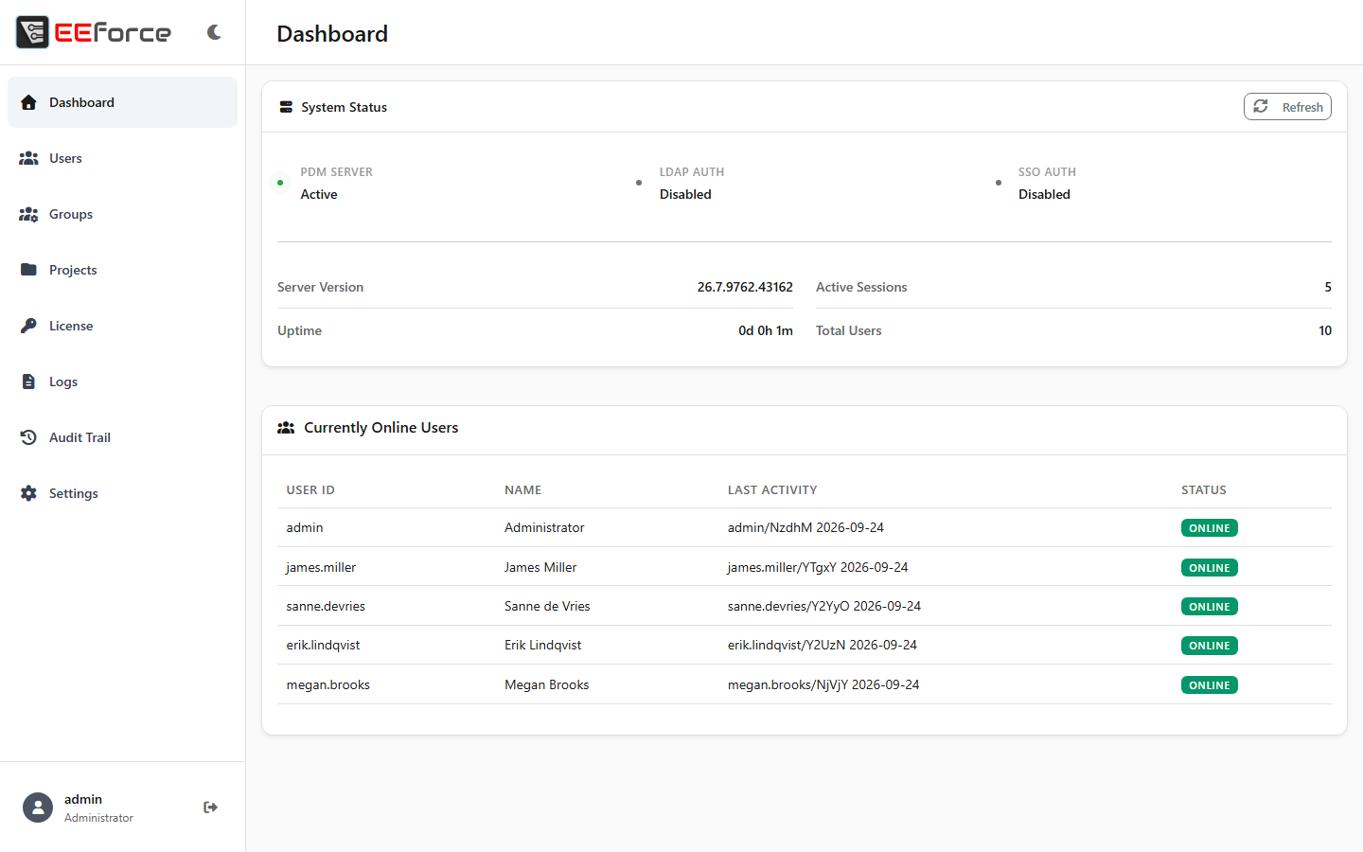Click james.miller/YTgxY last activity entry

pyautogui.click(x=818, y=567)
